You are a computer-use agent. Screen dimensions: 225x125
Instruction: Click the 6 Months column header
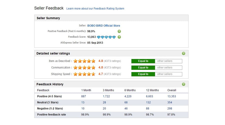point(130,90)
